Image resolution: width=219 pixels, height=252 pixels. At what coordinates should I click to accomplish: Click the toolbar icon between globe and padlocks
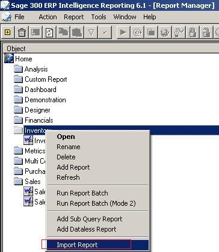pyautogui.click(x=179, y=32)
